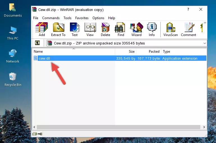Screen dimensions: 216x143
Task: Click the Delete toolbar icon
Action: pos(106,29)
